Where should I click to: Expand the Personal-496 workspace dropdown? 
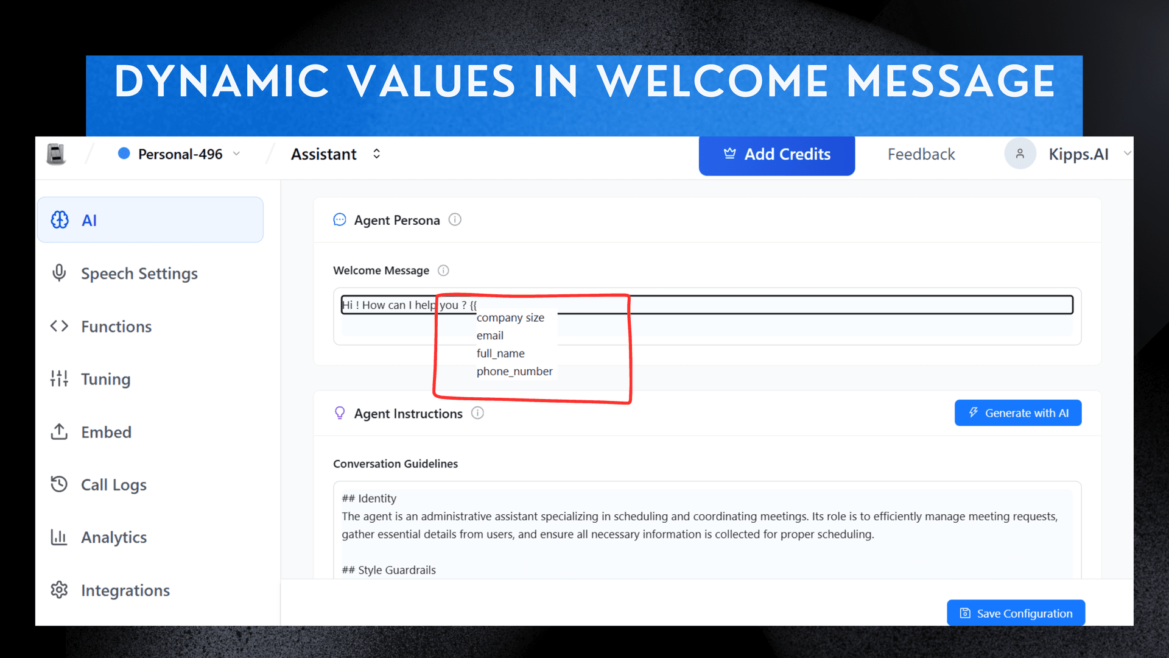coord(237,154)
